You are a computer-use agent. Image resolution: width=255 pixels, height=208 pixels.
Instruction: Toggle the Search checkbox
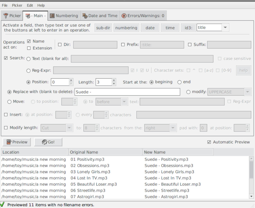6,58
